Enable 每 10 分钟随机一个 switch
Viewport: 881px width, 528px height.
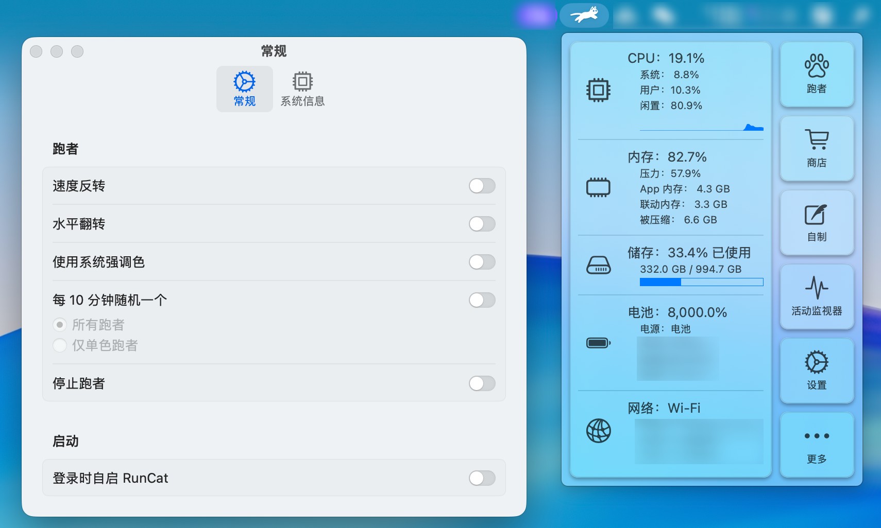pyautogui.click(x=482, y=300)
